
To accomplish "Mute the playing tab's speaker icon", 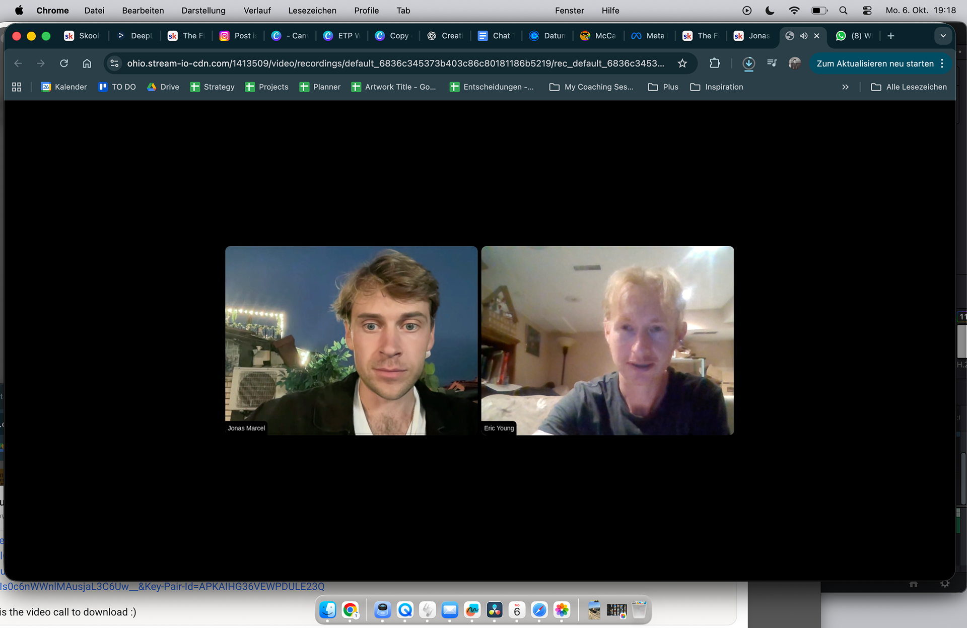I will pyautogui.click(x=804, y=36).
